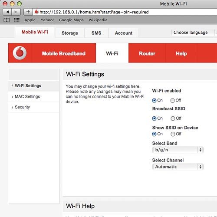The image size is (217, 217).
Task: Open the Select Channel Automatic dropdown
Action: tap(178, 167)
